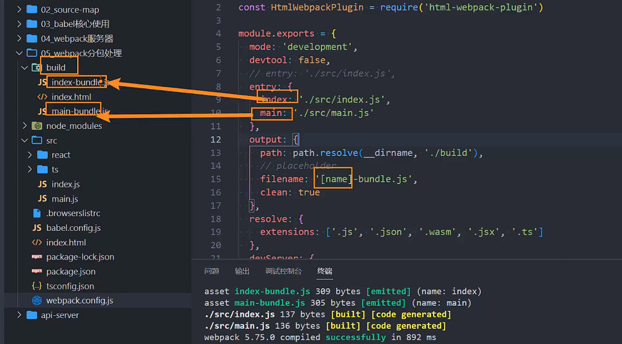This screenshot has width=622, height=344.
Task: Click the JS icon beside babel.config.js
Action: pos(37,228)
